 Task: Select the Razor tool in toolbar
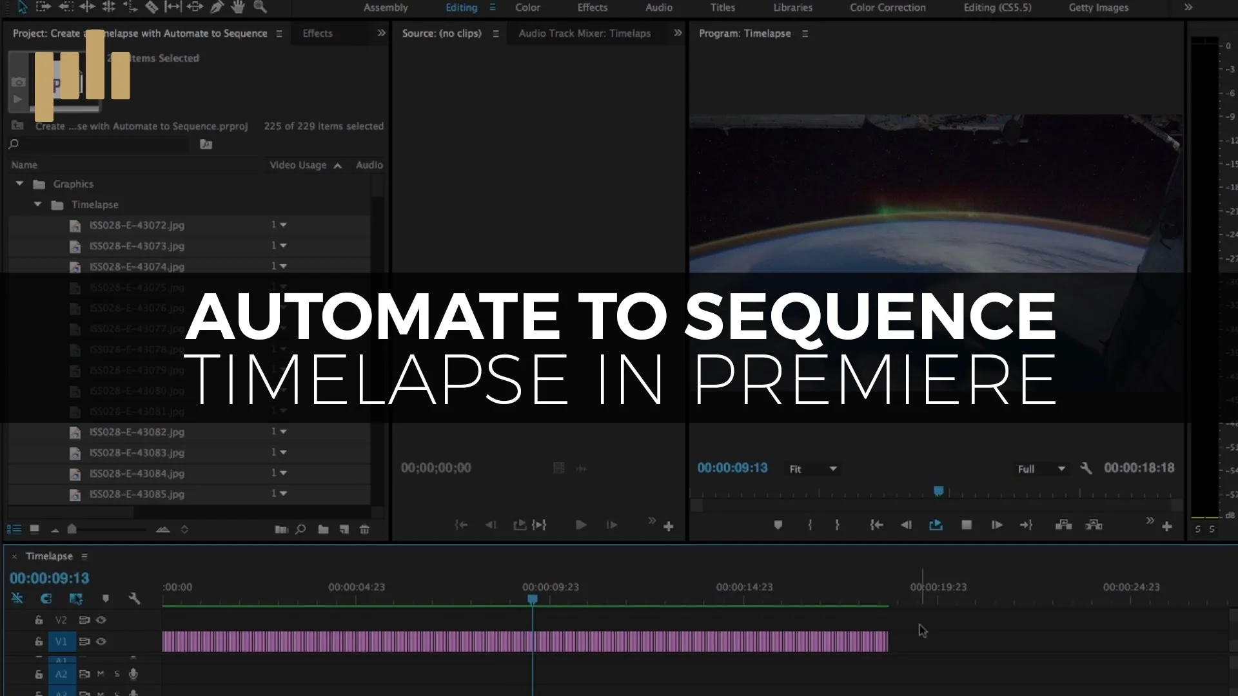[152, 7]
